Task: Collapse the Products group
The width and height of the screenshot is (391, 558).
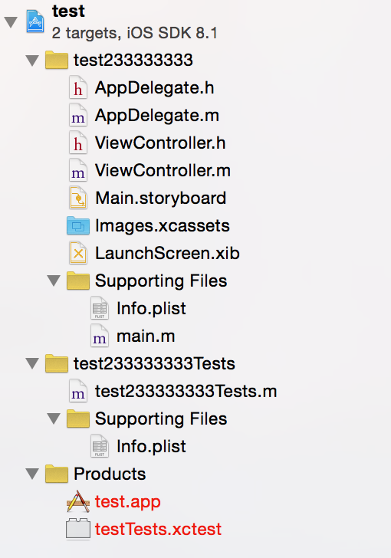Action: (x=32, y=474)
